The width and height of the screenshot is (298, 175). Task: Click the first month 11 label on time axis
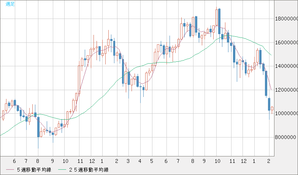(81, 161)
